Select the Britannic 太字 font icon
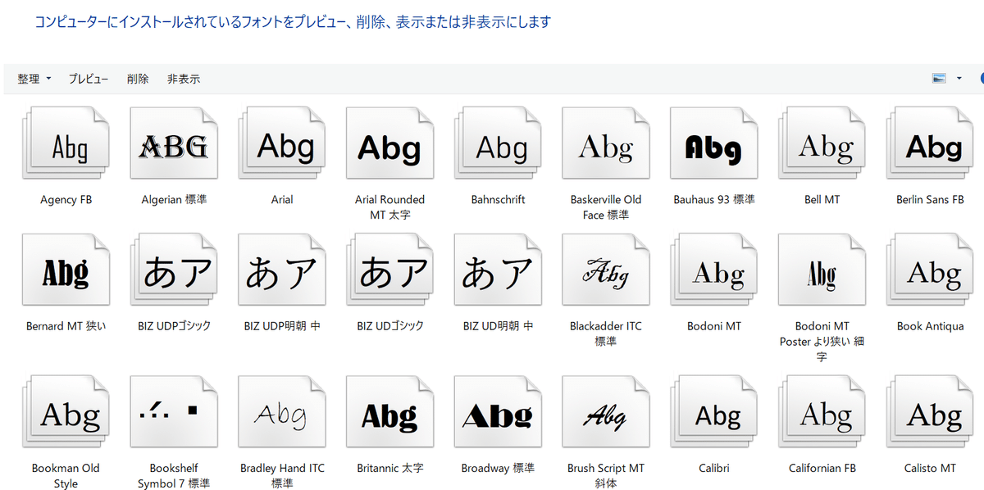 point(389,412)
